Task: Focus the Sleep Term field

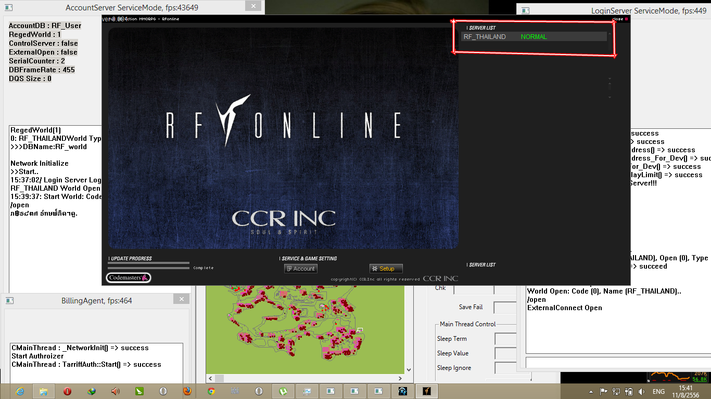Action: click(505, 339)
